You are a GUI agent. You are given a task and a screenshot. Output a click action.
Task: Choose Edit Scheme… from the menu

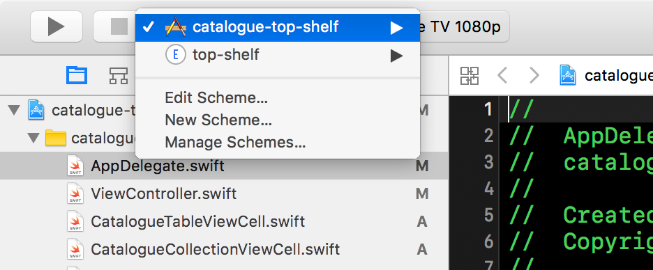pos(216,98)
